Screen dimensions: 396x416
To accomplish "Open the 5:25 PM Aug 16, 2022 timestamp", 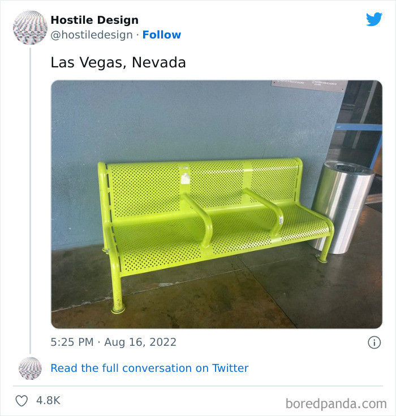I will click(x=113, y=342).
